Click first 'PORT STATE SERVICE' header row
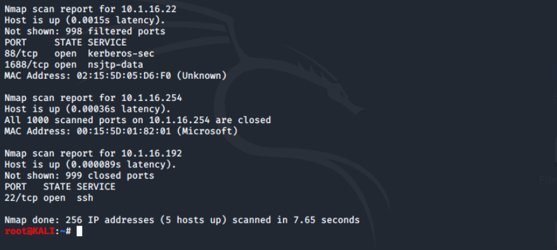Image resolution: width=557 pixels, height=250 pixels. coord(66,42)
